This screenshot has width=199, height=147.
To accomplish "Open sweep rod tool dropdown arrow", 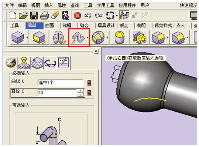I will click(87, 37).
